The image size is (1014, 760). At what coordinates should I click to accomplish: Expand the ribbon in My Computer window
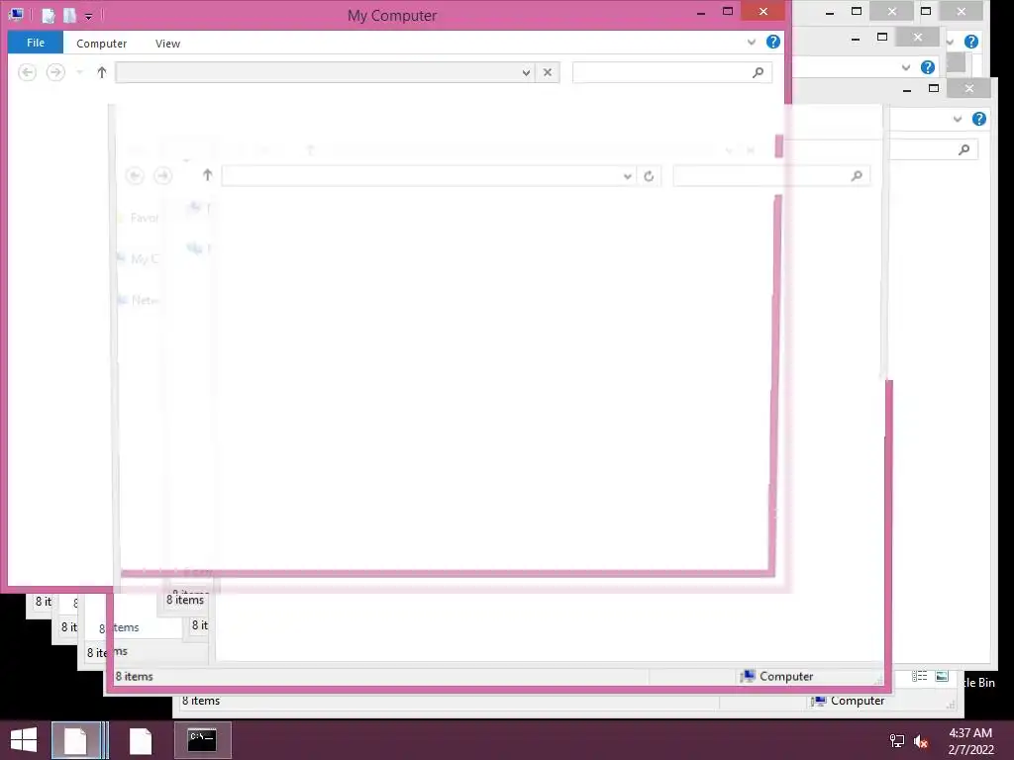click(x=752, y=43)
